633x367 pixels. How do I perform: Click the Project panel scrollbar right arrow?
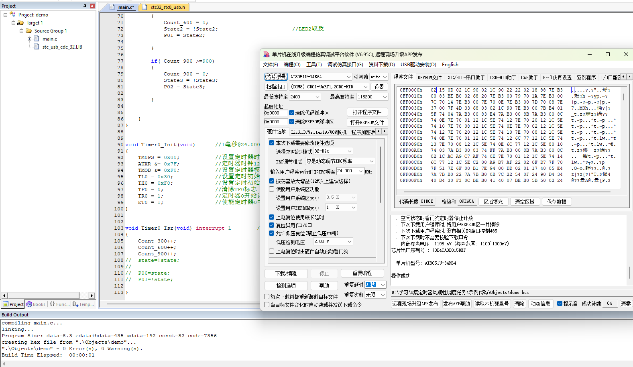[92, 296]
